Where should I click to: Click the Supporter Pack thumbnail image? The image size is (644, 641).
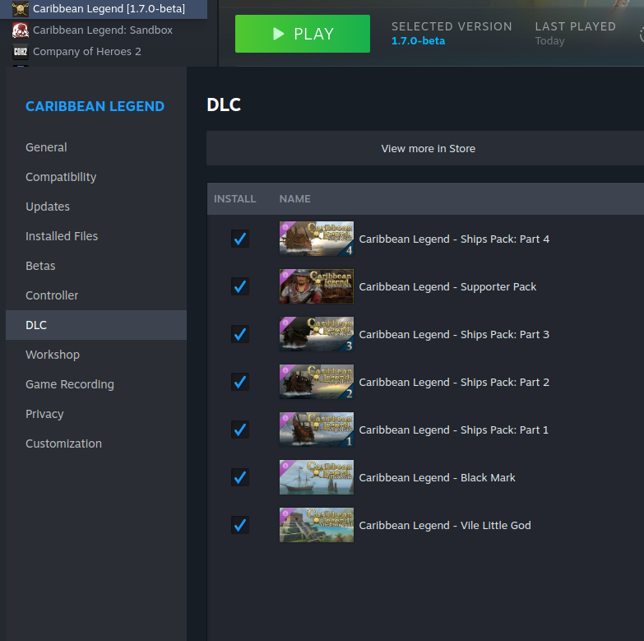click(317, 286)
